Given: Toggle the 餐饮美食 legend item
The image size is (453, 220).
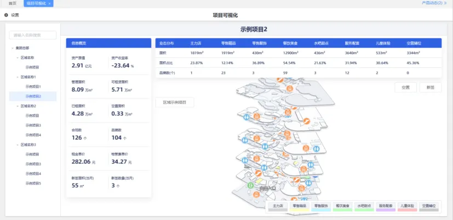Looking at the screenshot, I should pyautogui.click(x=343, y=206).
